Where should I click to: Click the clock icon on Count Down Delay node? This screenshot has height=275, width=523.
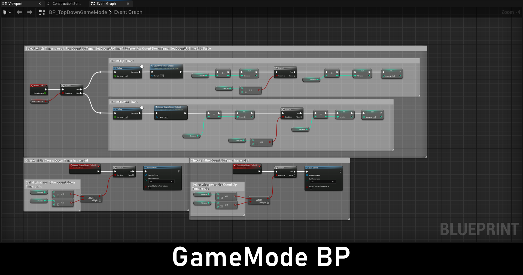(x=142, y=108)
